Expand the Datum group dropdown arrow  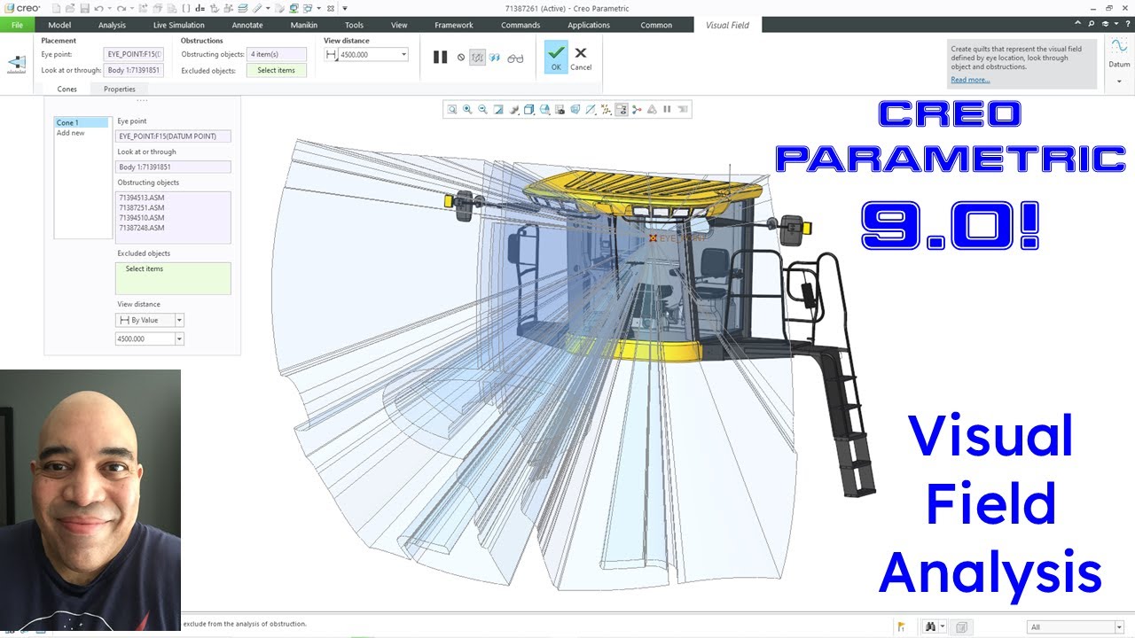tap(1119, 82)
